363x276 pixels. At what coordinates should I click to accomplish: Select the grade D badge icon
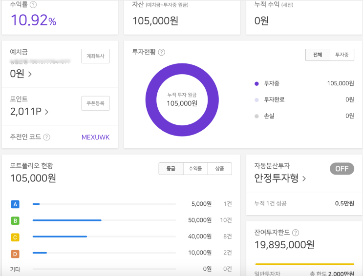click(x=15, y=254)
